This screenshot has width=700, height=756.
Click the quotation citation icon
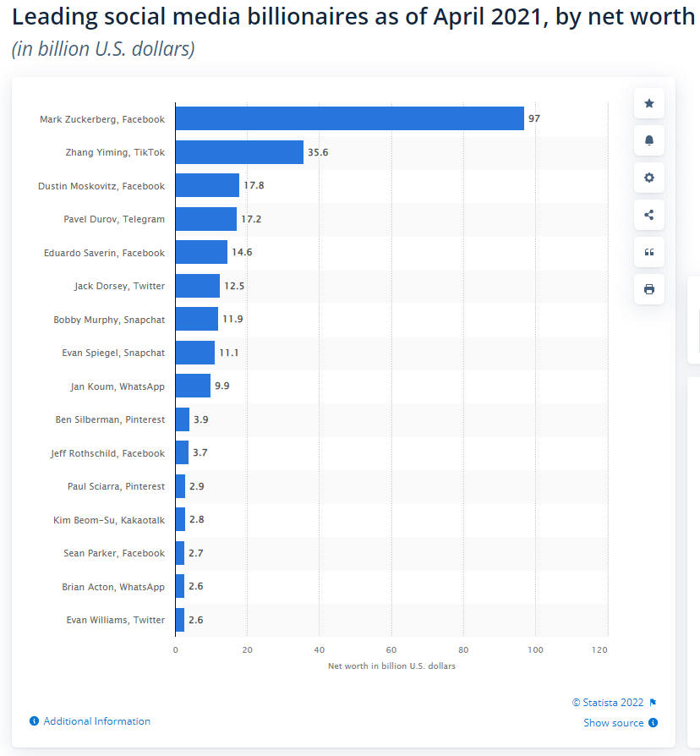(649, 252)
